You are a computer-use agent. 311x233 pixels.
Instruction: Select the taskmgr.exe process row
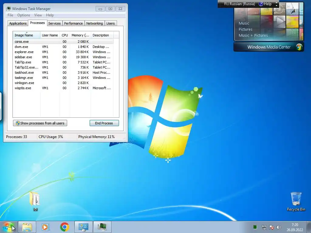point(63,78)
